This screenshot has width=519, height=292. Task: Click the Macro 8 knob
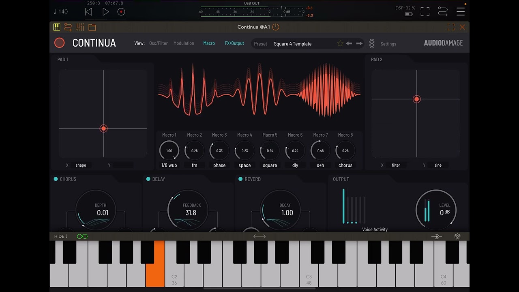tap(345, 150)
